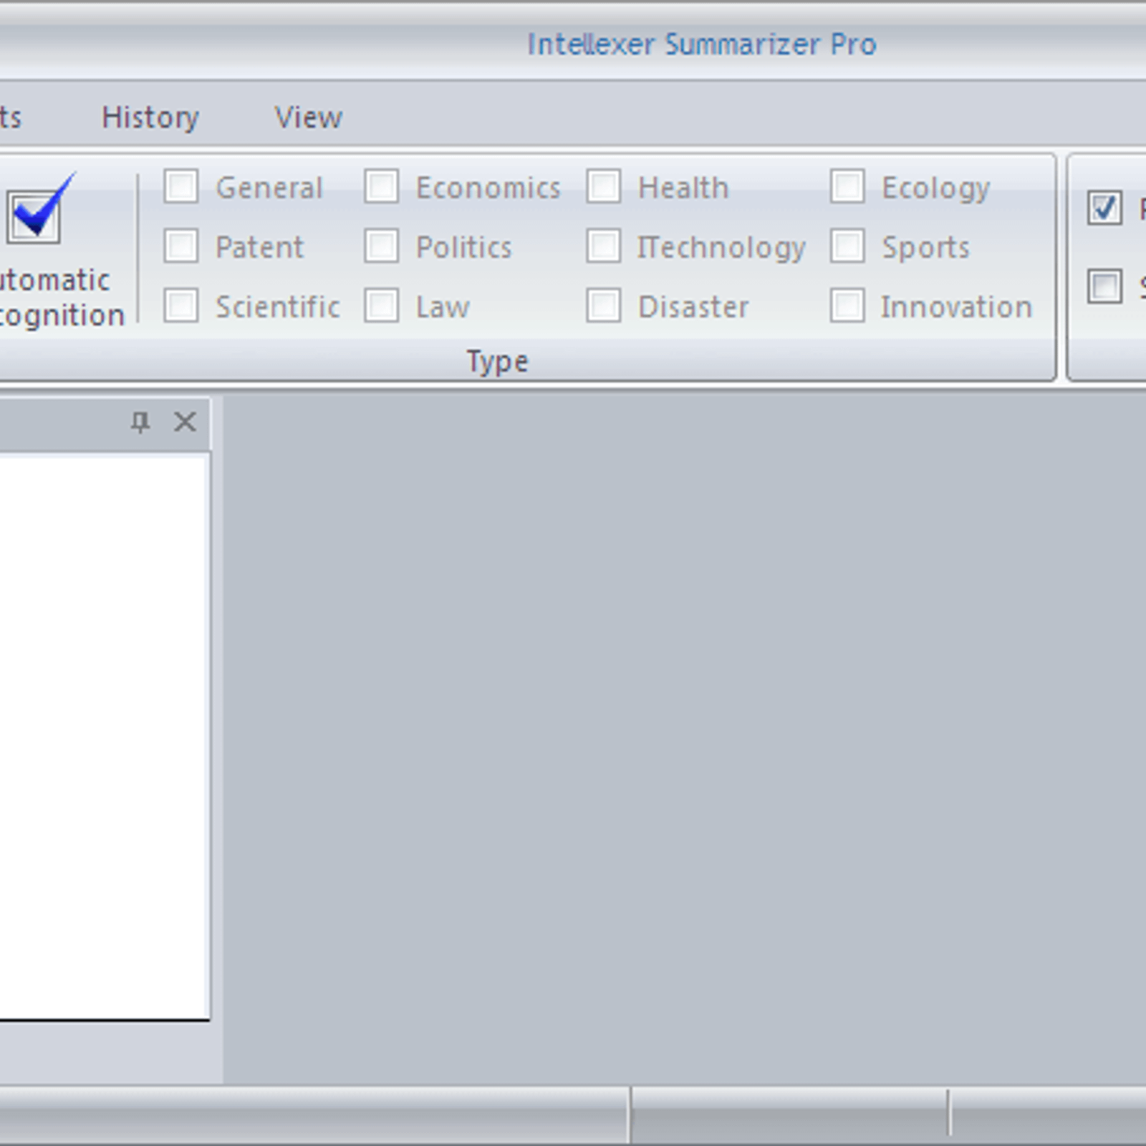Tick the Politics checkbox

pos(382,246)
